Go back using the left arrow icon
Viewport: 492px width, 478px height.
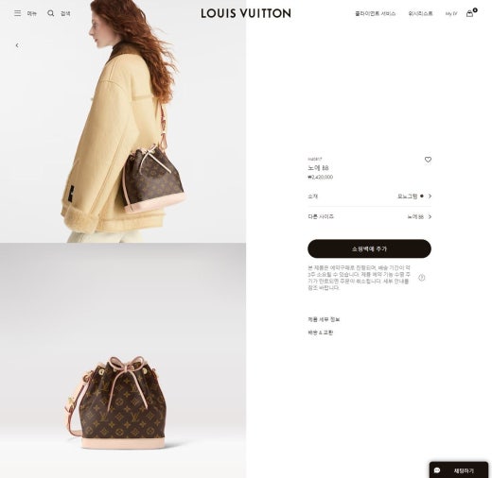pos(17,45)
